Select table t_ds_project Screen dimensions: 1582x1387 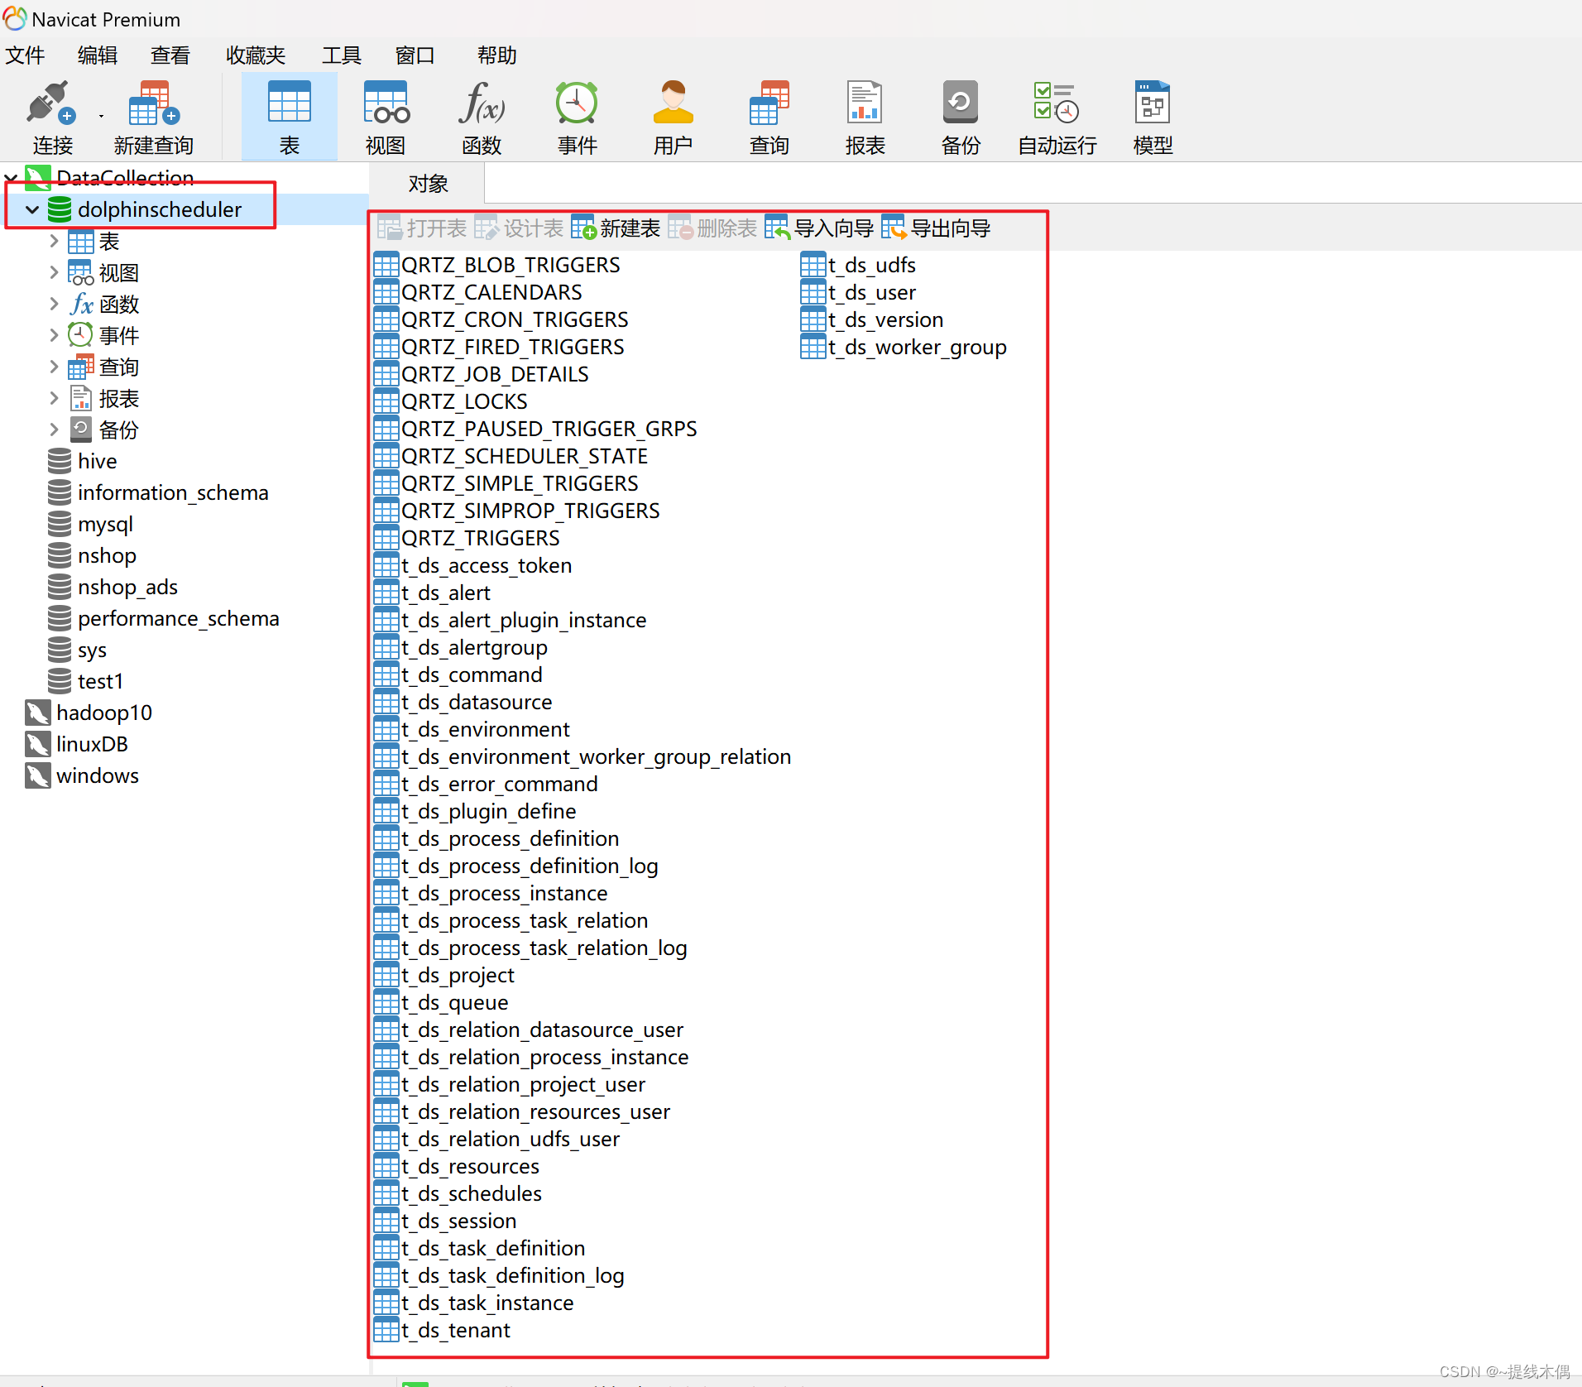tap(458, 975)
